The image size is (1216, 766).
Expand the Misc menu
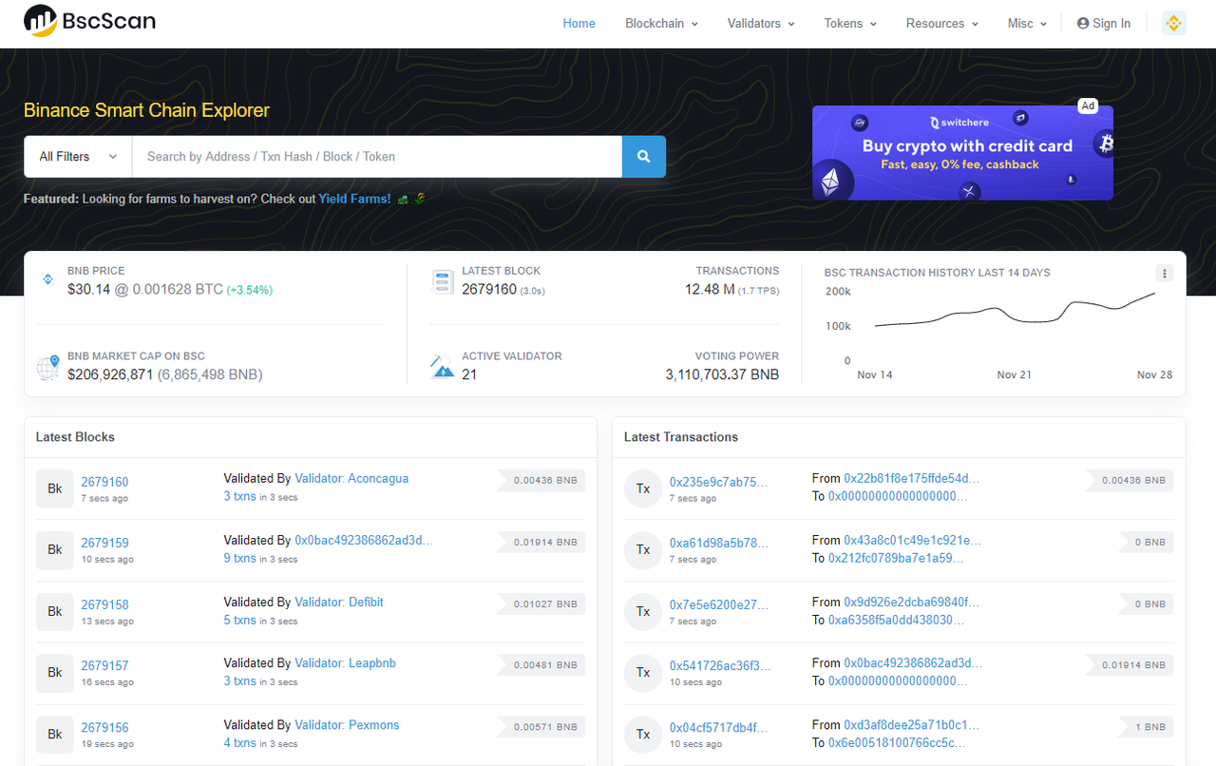pyautogui.click(x=1027, y=24)
